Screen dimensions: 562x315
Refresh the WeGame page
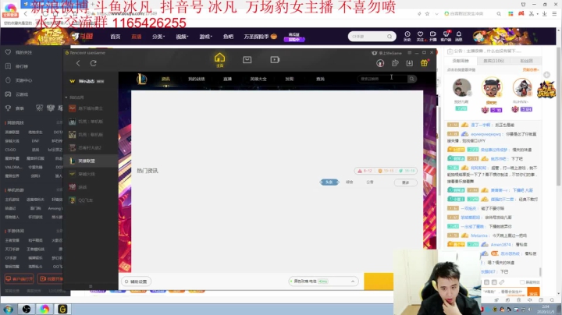pos(93,63)
